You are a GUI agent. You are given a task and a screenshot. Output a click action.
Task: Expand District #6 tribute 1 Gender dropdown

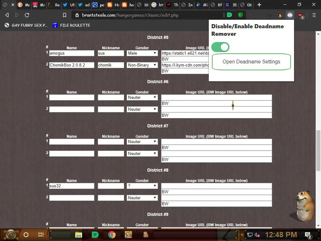point(142,97)
